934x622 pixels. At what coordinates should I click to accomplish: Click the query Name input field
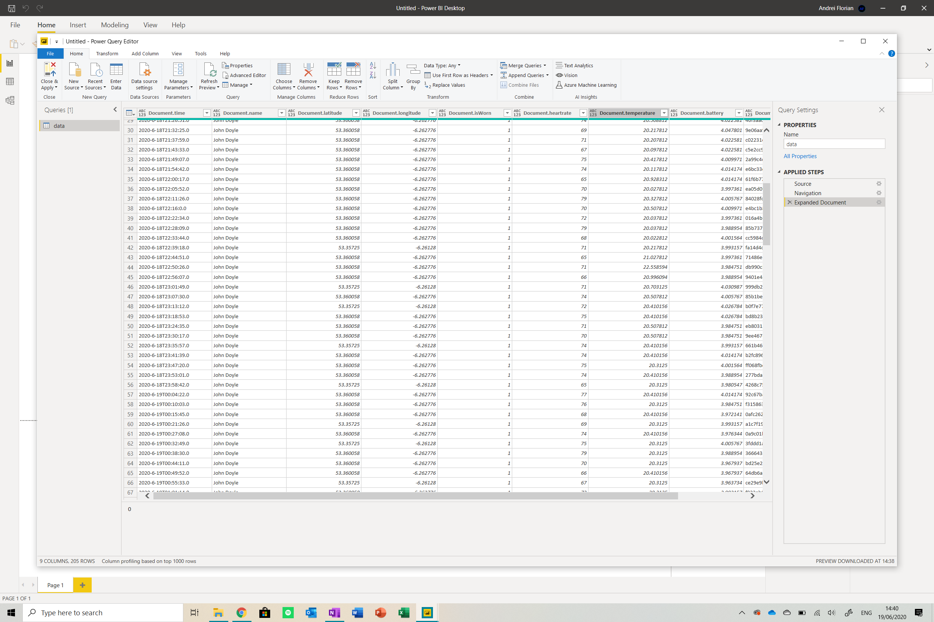834,144
